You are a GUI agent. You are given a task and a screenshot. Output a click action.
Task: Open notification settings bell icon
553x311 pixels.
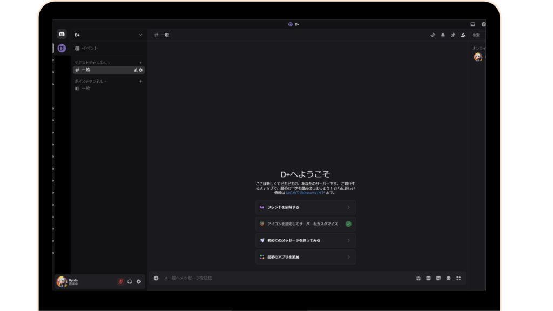click(x=443, y=35)
